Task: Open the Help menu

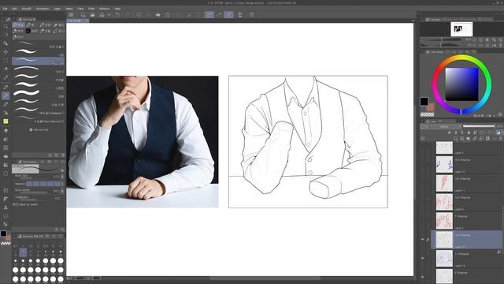Action: [x=117, y=9]
